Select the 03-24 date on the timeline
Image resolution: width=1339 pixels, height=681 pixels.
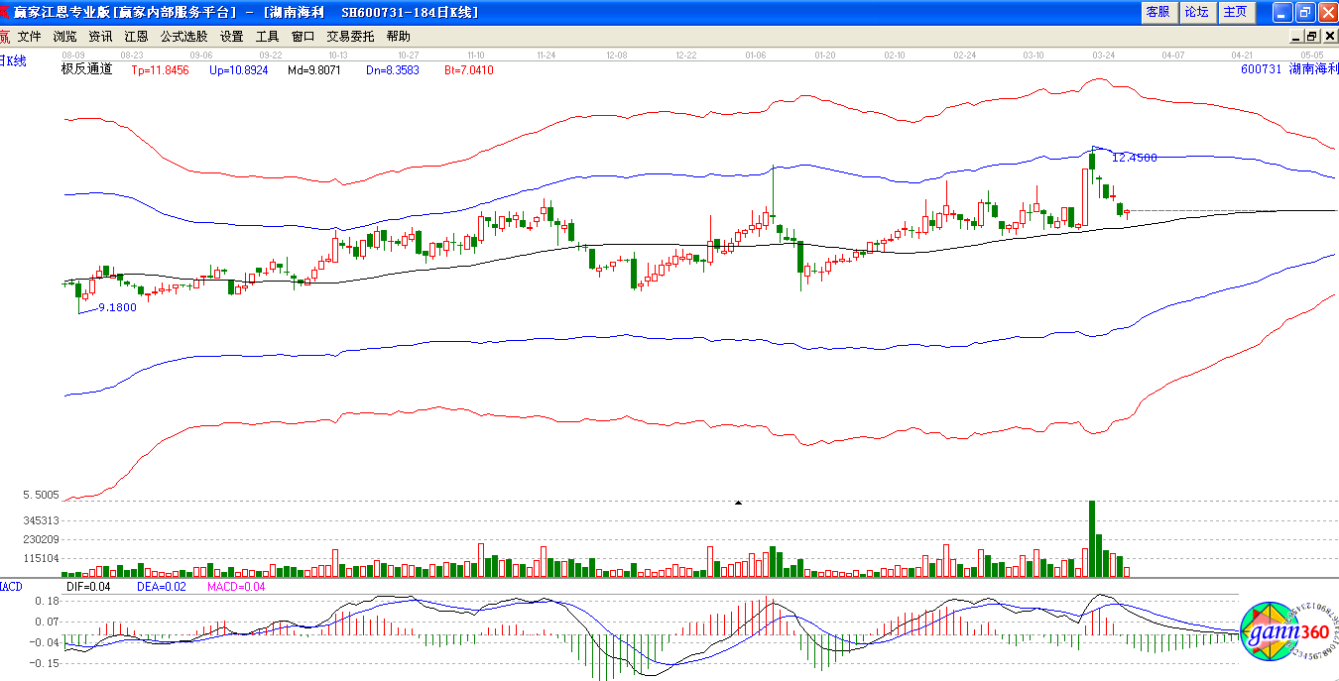(x=1103, y=55)
